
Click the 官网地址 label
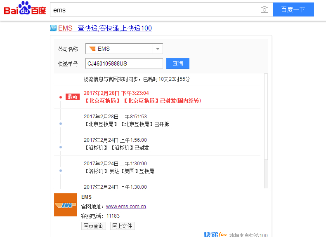tap(92, 206)
